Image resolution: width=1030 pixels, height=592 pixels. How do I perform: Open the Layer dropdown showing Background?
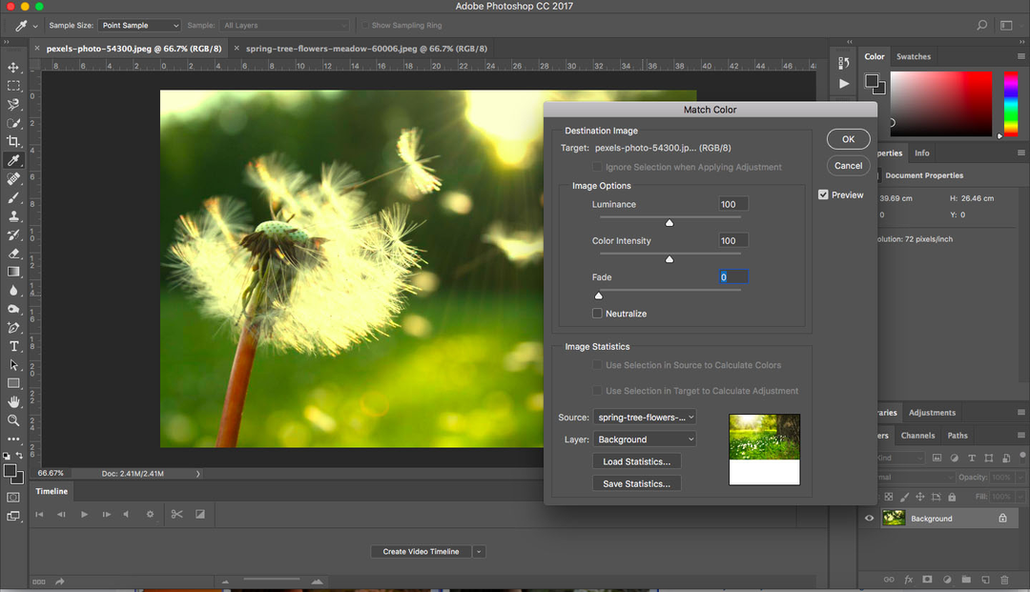[x=644, y=439]
